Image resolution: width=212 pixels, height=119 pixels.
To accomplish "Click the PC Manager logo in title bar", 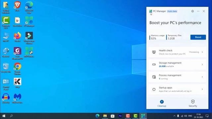I will click(x=151, y=11).
